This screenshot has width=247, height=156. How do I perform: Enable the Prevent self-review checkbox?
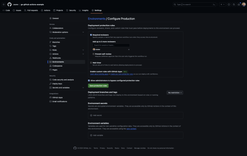(x=94, y=54)
